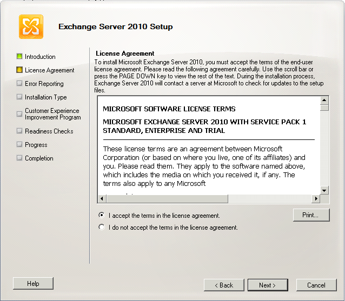
Task: Select 'I accept the terms' radio button
Action: (x=102, y=215)
